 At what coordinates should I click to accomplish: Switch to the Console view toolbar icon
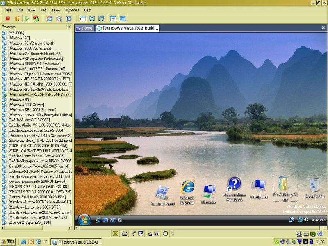(x=123, y=18)
